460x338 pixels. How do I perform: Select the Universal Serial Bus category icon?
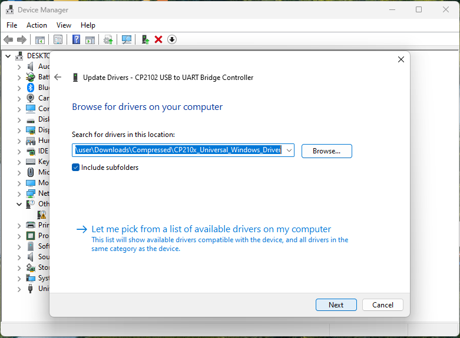tap(30, 289)
